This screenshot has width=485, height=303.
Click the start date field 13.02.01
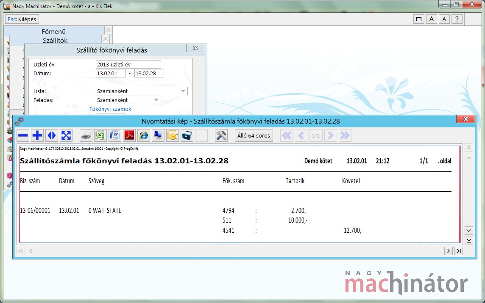pyautogui.click(x=110, y=73)
